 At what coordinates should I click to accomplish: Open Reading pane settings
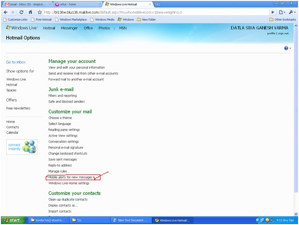coord(64,130)
